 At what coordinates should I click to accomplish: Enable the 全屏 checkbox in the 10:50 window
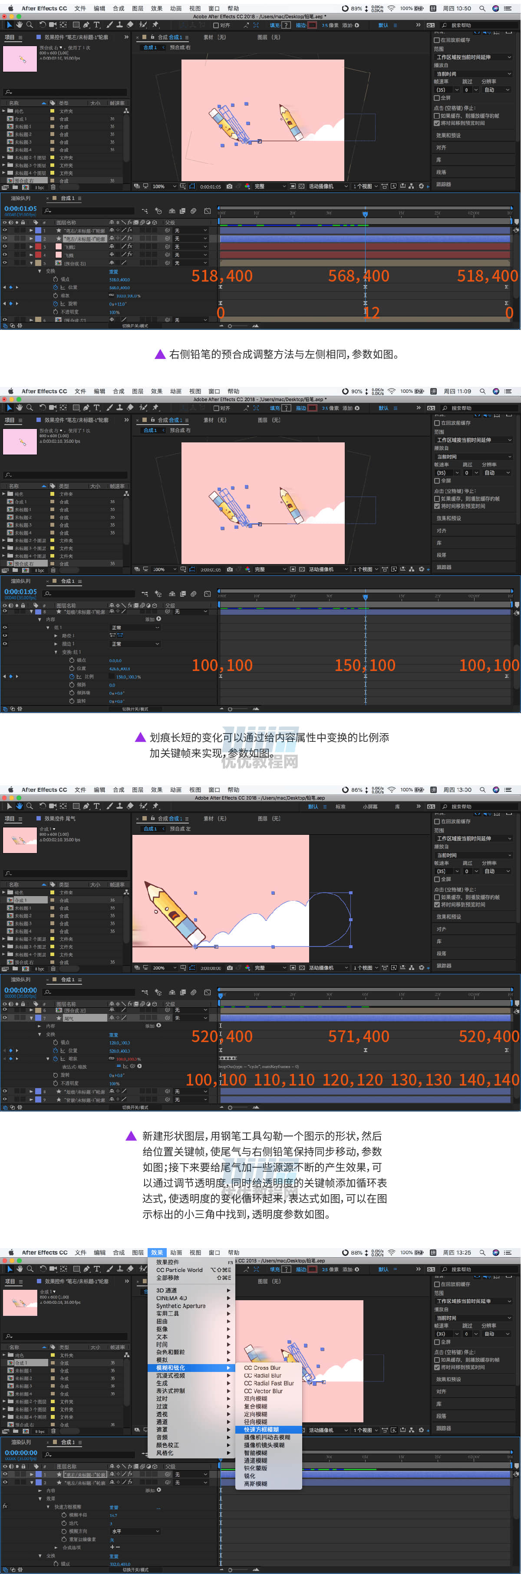pyautogui.click(x=437, y=98)
